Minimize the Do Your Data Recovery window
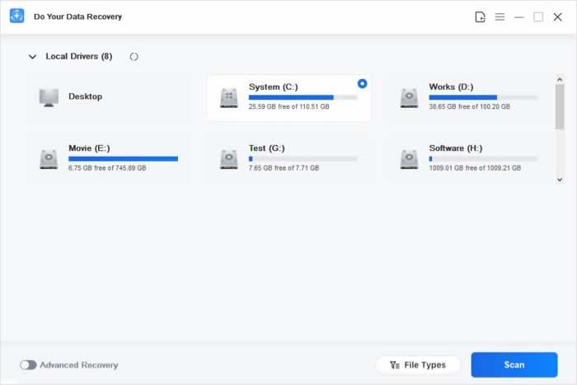Screen dimensions: 577x385 (x=519, y=17)
